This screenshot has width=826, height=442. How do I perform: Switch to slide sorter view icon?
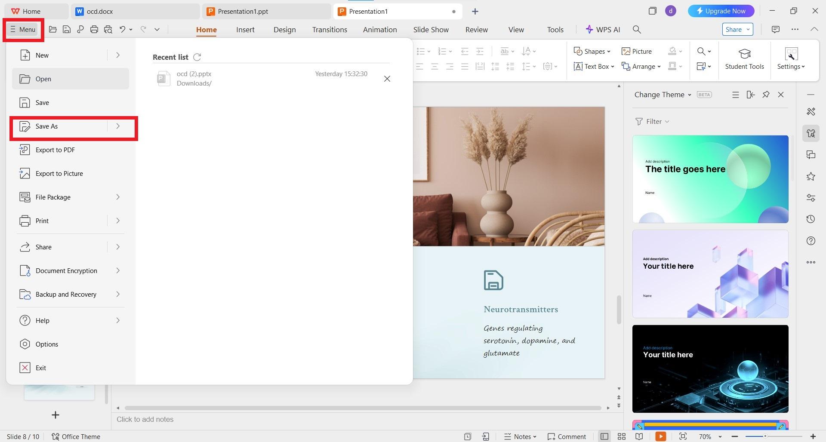click(x=621, y=436)
